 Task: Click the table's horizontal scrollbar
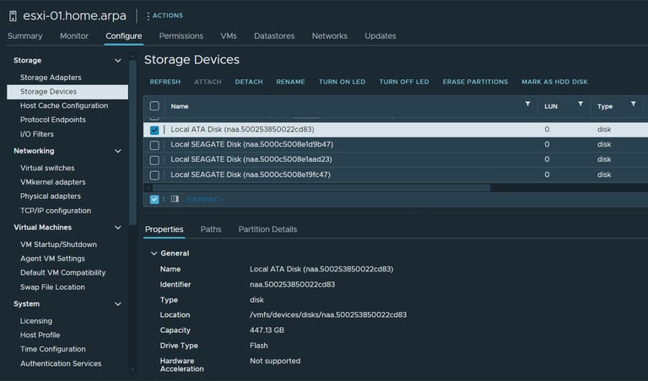[337, 188]
